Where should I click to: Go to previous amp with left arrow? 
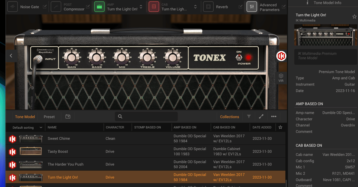pos(11,56)
